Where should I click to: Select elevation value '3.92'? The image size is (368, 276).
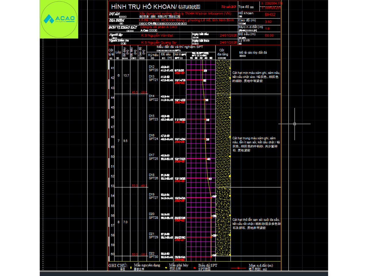tap(268, 22)
